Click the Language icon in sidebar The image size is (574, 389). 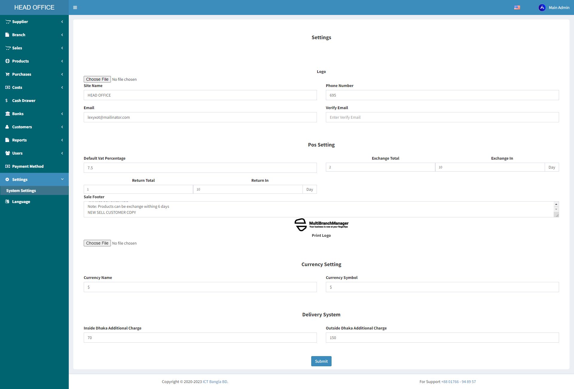(7, 202)
